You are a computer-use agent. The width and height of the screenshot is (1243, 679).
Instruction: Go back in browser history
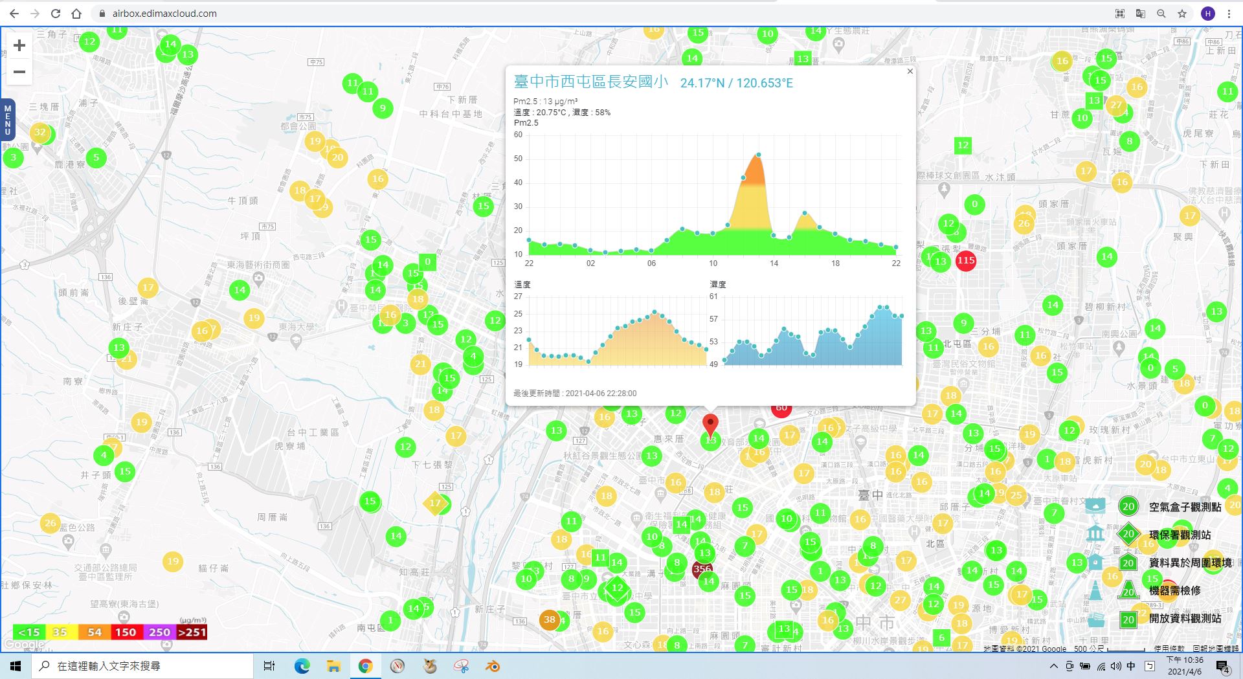click(x=14, y=13)
